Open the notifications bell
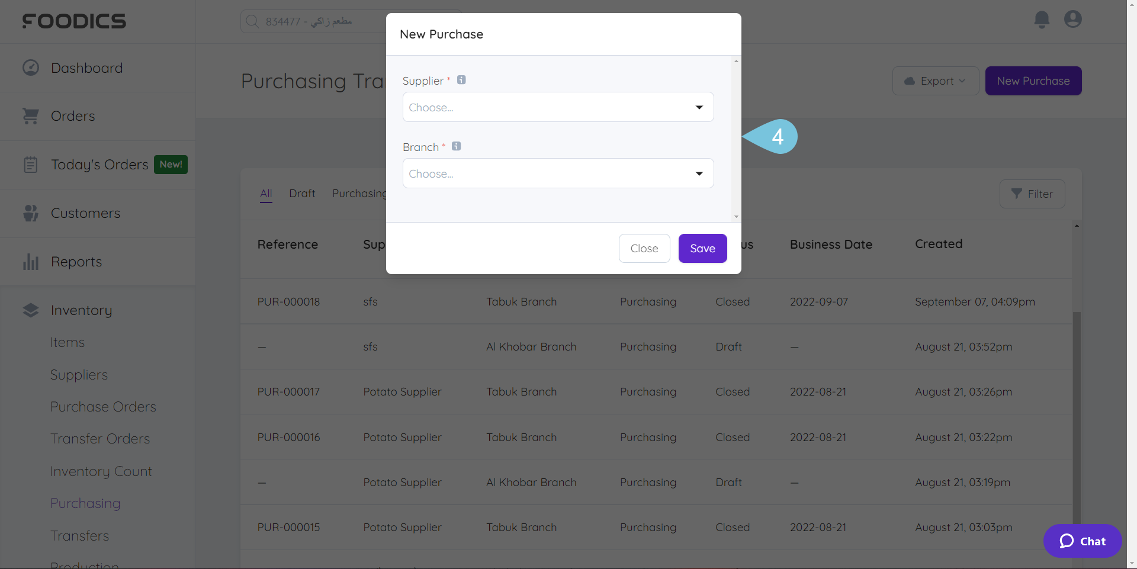 pyautogui.click(x=1041, y=20)
